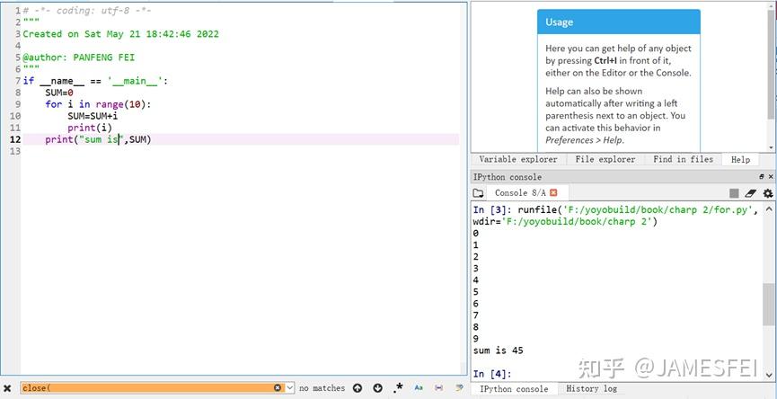
Task: Select the Help tab
Action: point(740,160)
